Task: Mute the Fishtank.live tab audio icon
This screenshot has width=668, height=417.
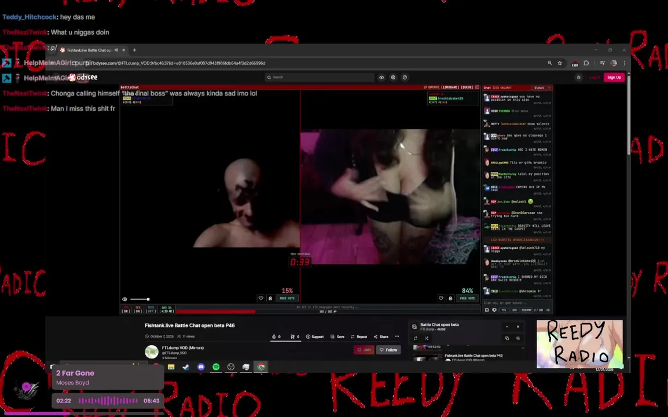Action: (x=116, y=50)
